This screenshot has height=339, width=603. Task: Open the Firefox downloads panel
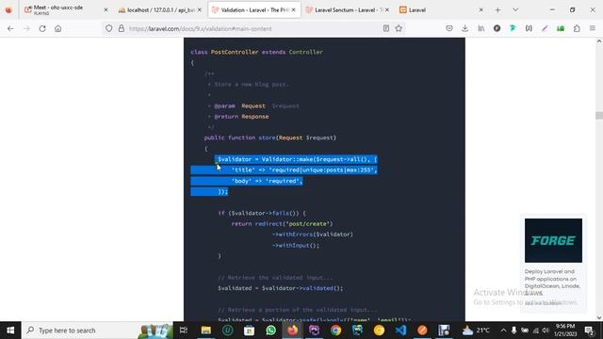[x=464, y=28]
